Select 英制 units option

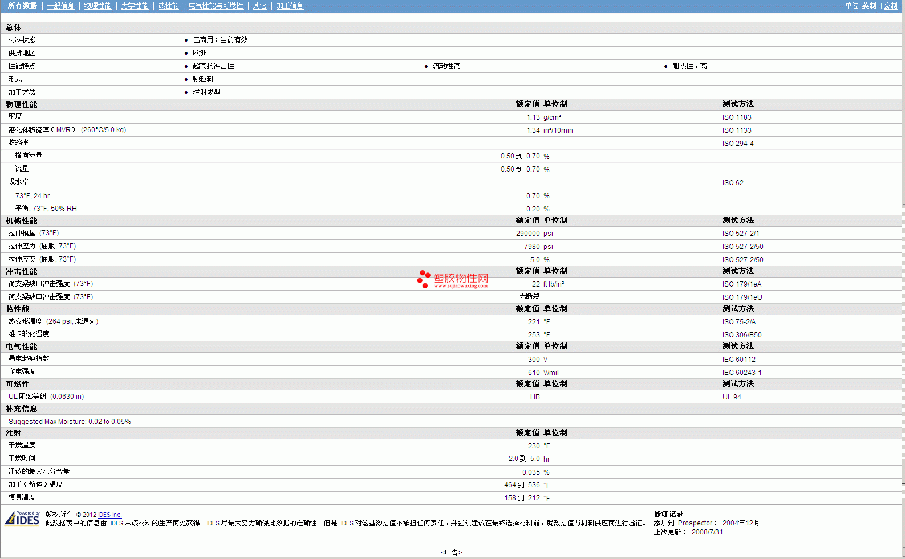click(869, 6)
